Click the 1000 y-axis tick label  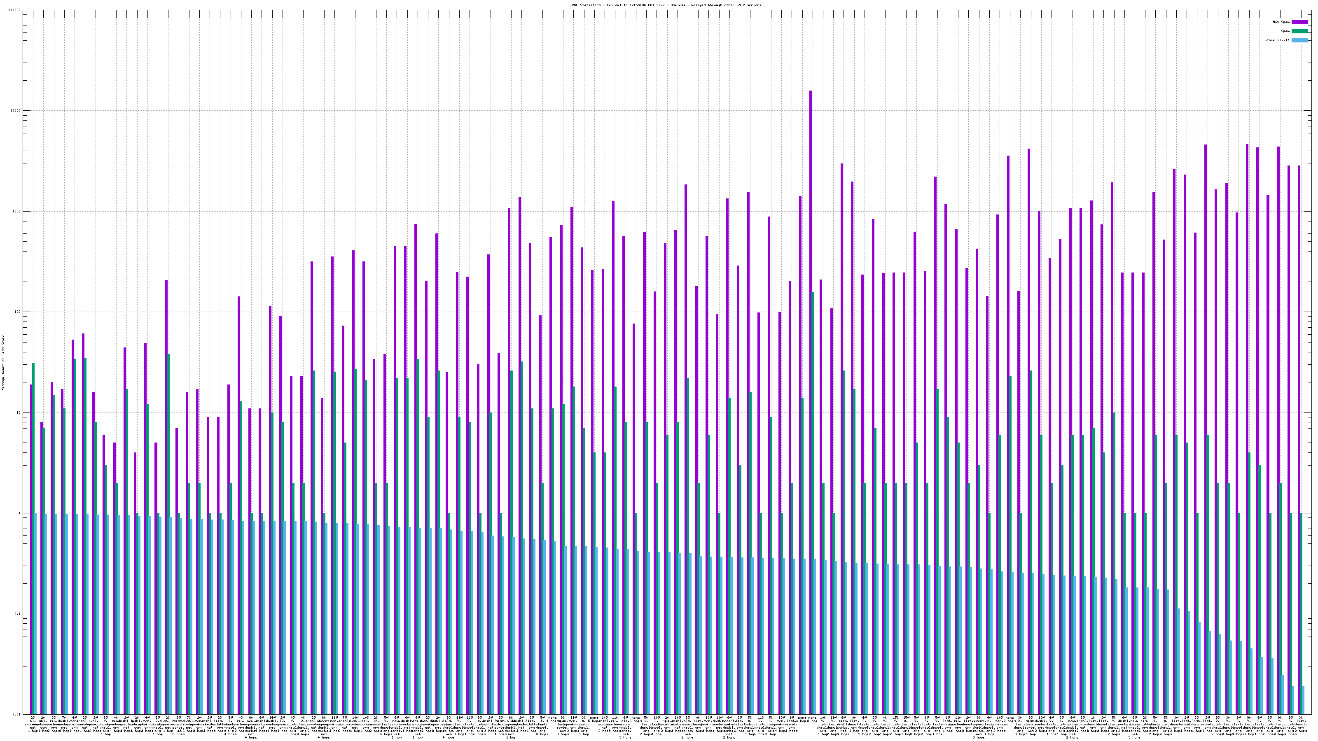pyautogui.click(x=17, y=212)
